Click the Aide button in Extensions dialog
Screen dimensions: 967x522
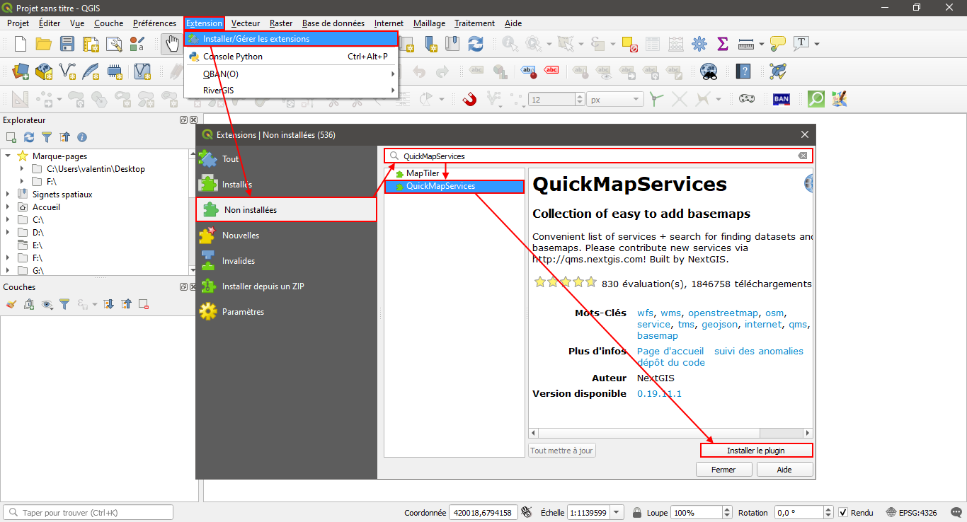point(784,470)
